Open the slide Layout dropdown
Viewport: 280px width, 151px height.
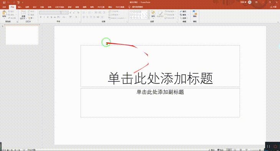tap(31, 11)
